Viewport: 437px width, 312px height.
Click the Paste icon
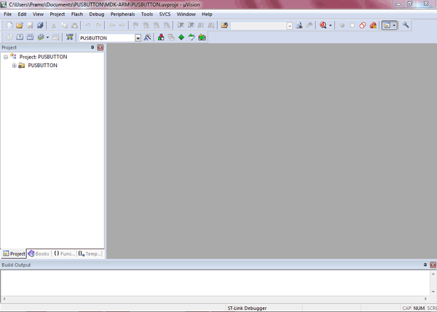click(x=74, y=26)
